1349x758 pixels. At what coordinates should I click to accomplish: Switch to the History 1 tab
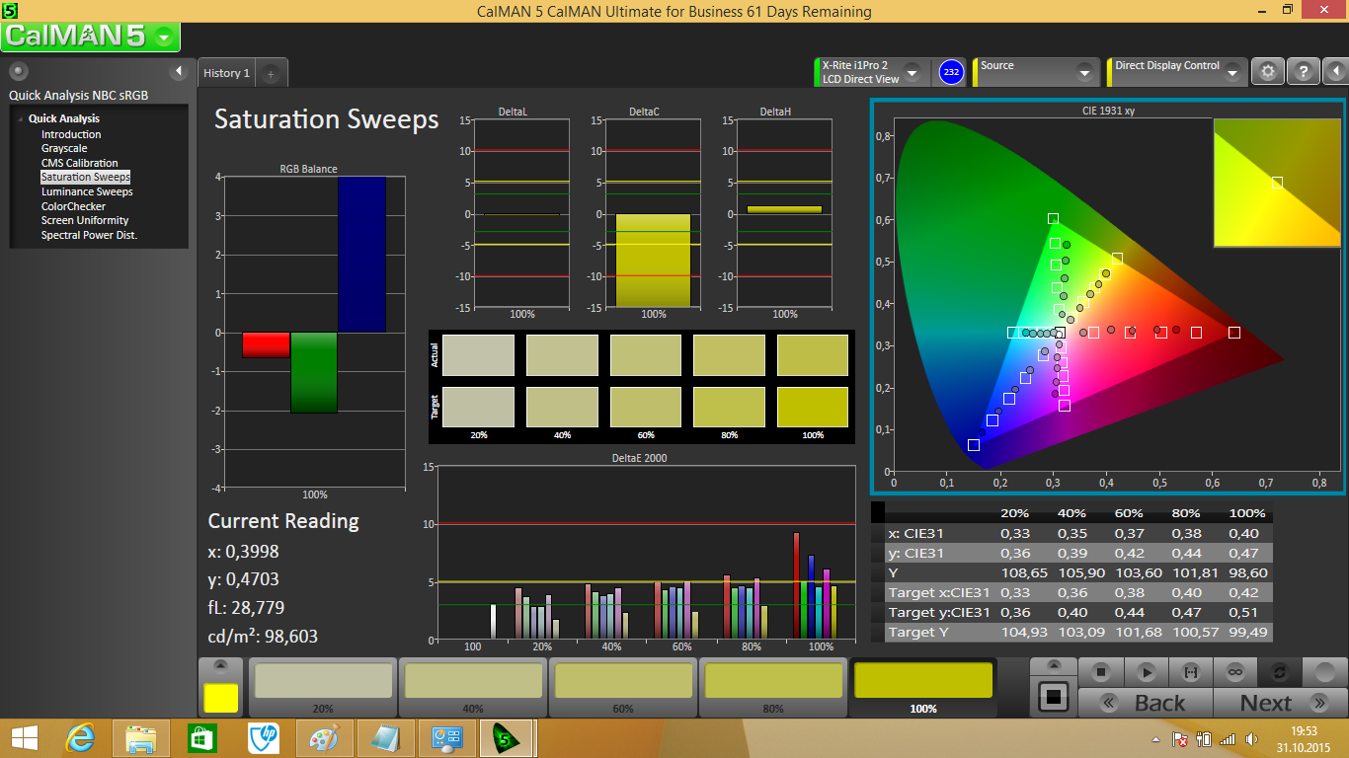[x=226, y=73]
